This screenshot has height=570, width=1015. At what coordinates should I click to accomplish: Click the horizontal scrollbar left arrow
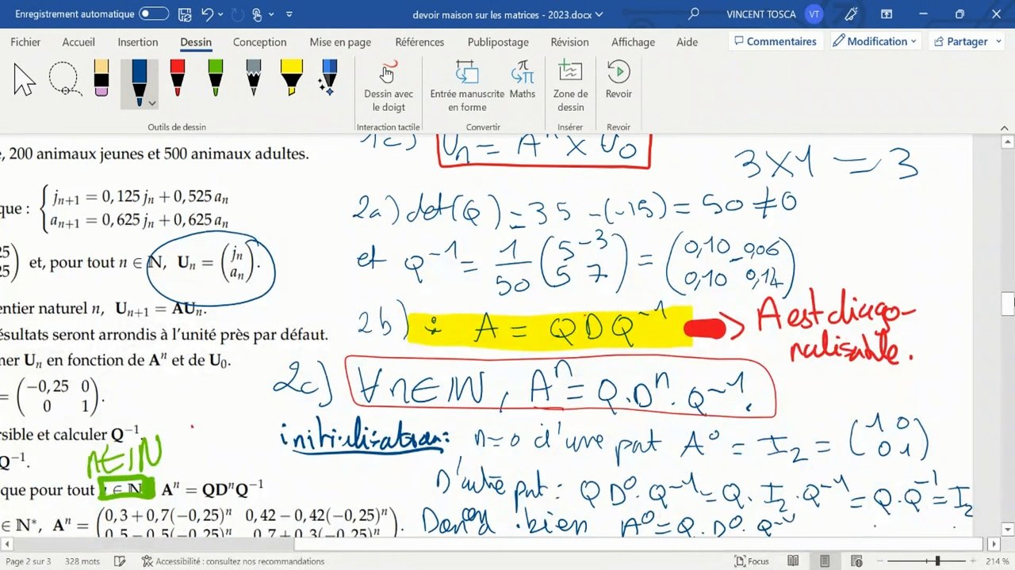[6, 545]
